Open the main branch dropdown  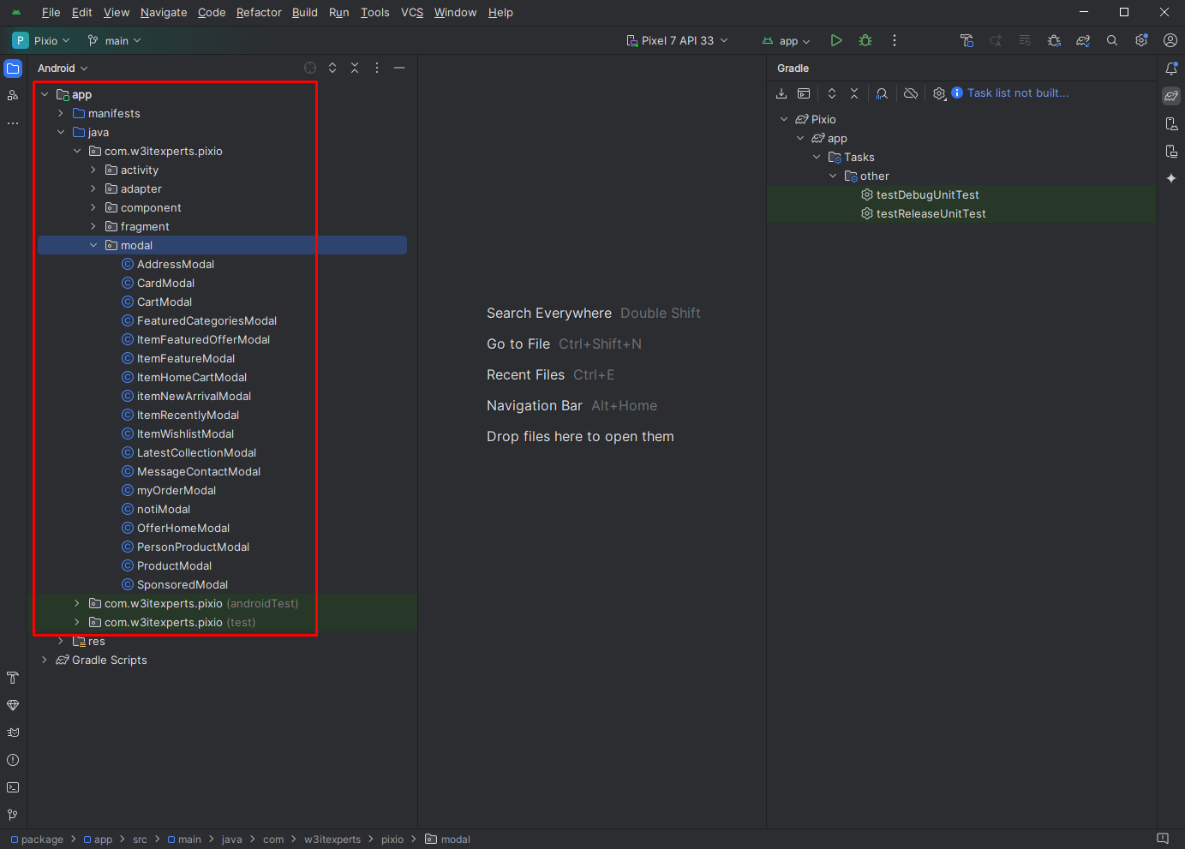tap(115, 40)
